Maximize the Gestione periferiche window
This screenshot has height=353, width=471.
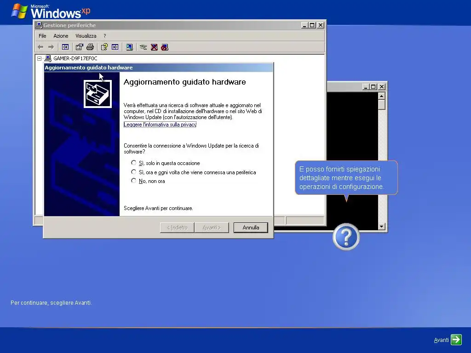point(312,25)
